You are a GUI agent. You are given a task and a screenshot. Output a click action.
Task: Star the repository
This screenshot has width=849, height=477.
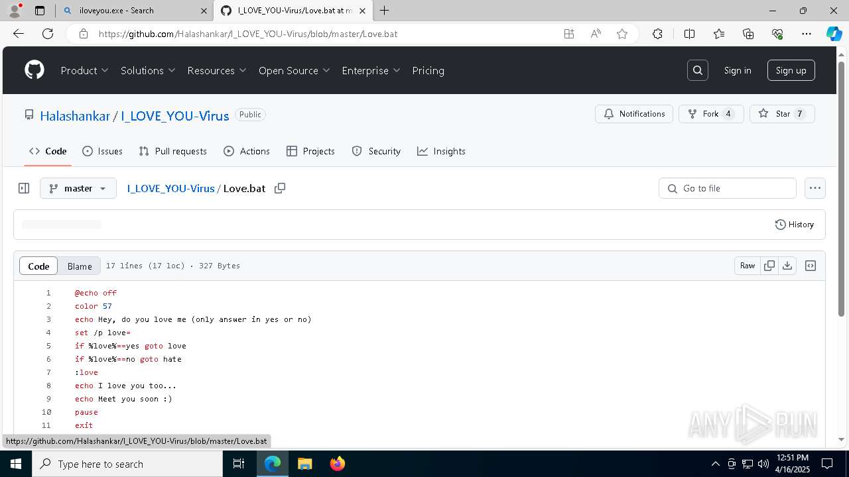[782, 114]
